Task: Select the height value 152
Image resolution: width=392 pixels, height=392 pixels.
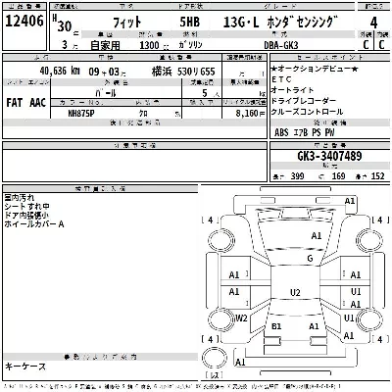Action: click(x=378, y=176)
